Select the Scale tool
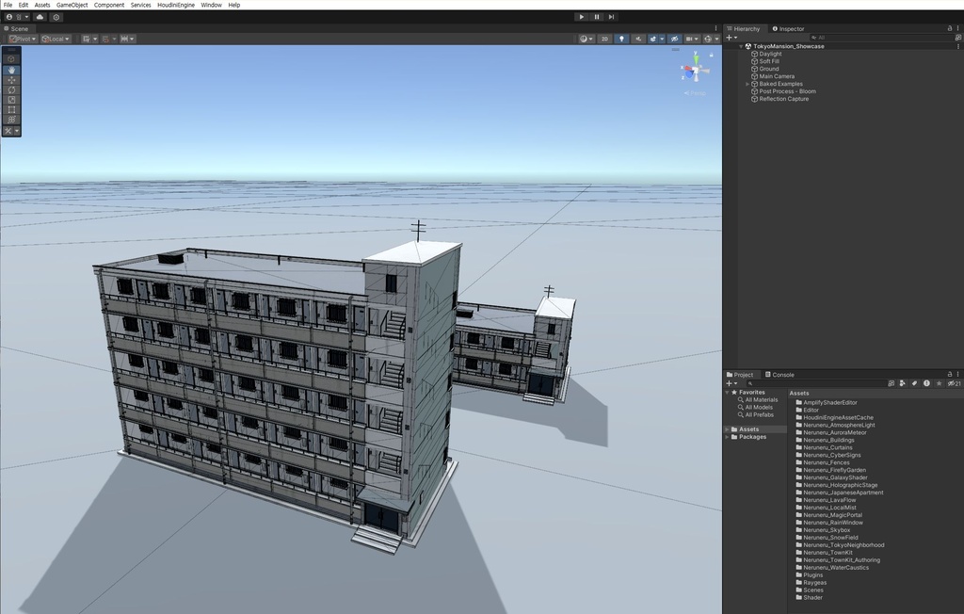 pyautogui.click(x=11, y=100)
